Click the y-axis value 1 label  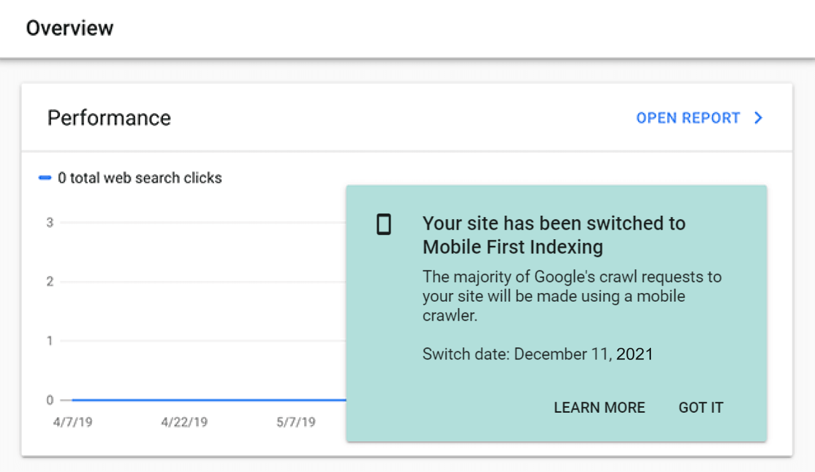coord(50,341)
